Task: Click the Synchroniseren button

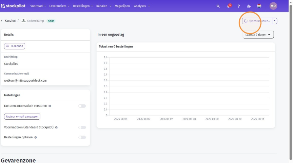Action: [257, 21]
